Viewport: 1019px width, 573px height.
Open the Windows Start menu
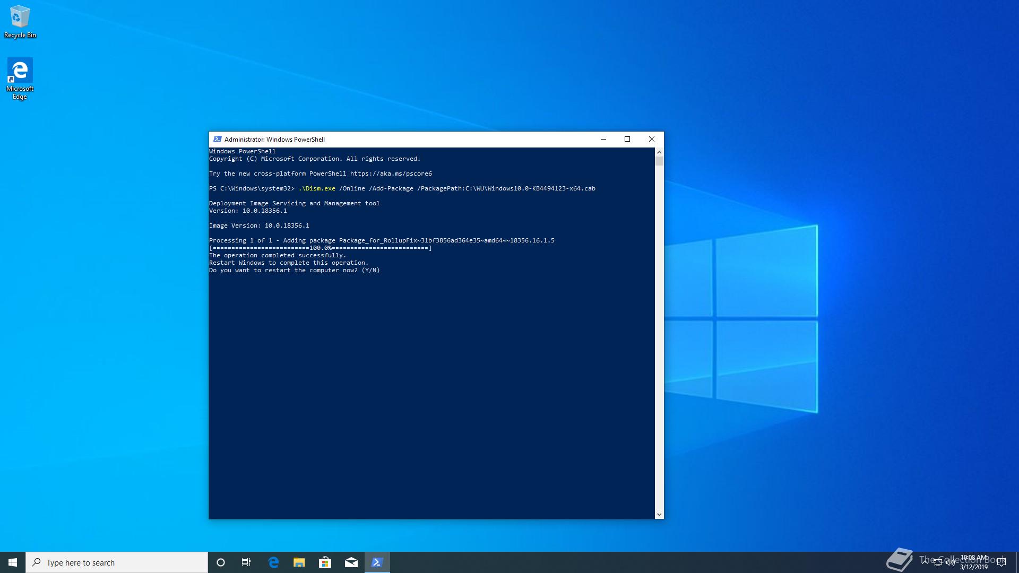[x=13, y=562]
